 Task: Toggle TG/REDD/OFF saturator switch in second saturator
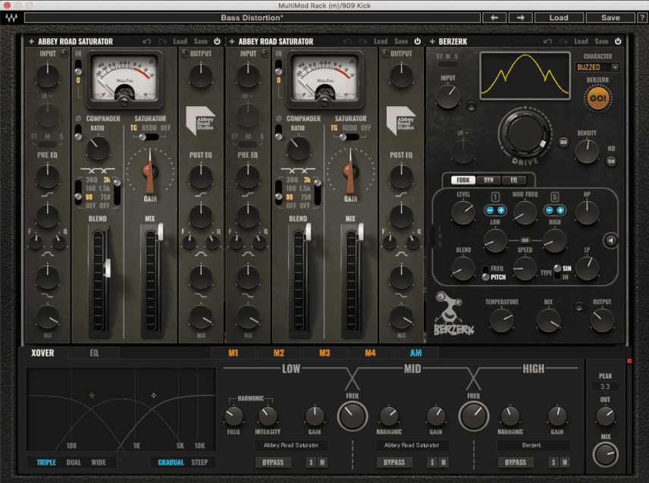(349, 136)
